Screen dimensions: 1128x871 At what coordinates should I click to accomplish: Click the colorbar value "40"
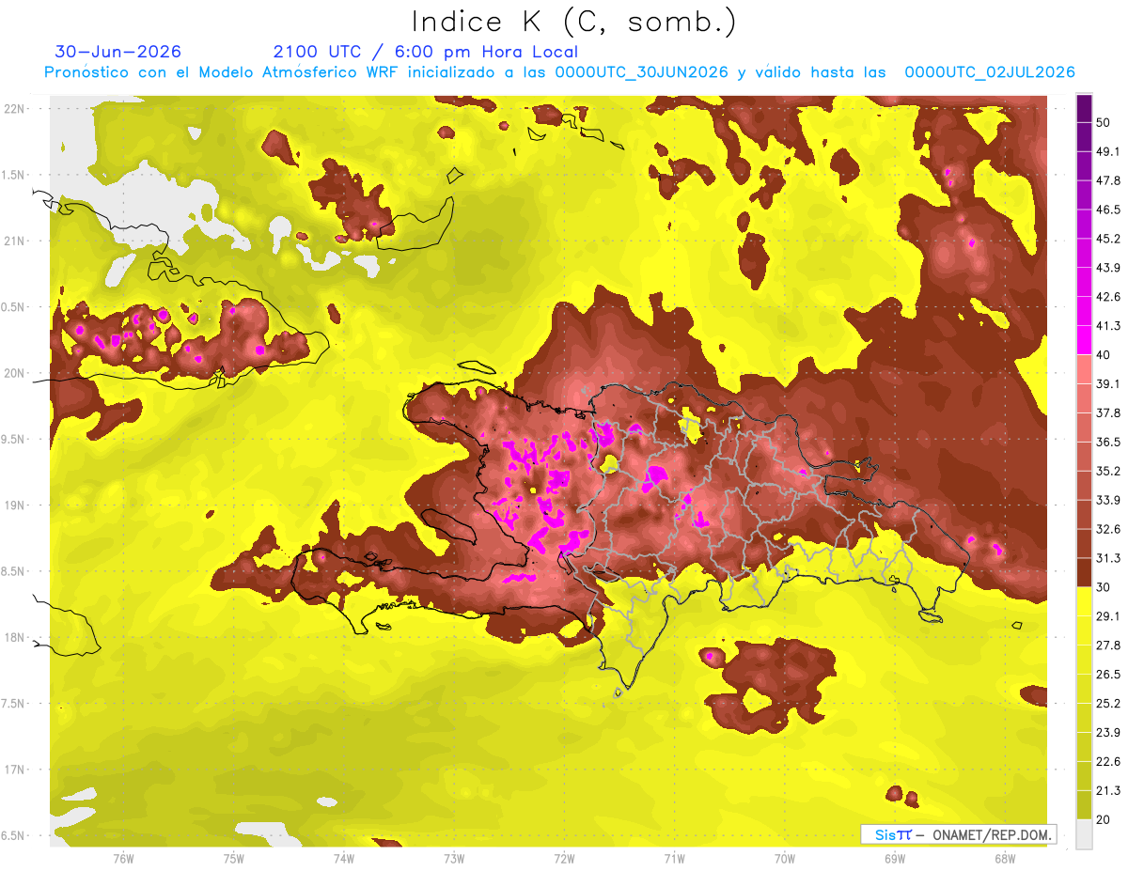tap(1103, 354)
